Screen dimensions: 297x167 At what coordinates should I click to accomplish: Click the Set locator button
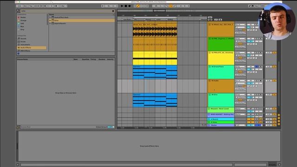pyautogui.click(x=210, y=17)
